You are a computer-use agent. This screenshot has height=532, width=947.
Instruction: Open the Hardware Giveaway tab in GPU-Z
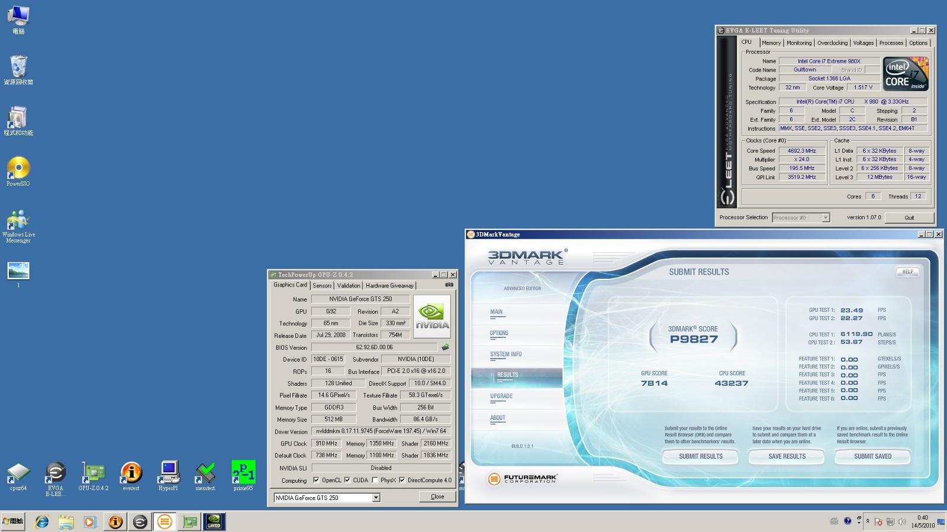pos(389,285)
